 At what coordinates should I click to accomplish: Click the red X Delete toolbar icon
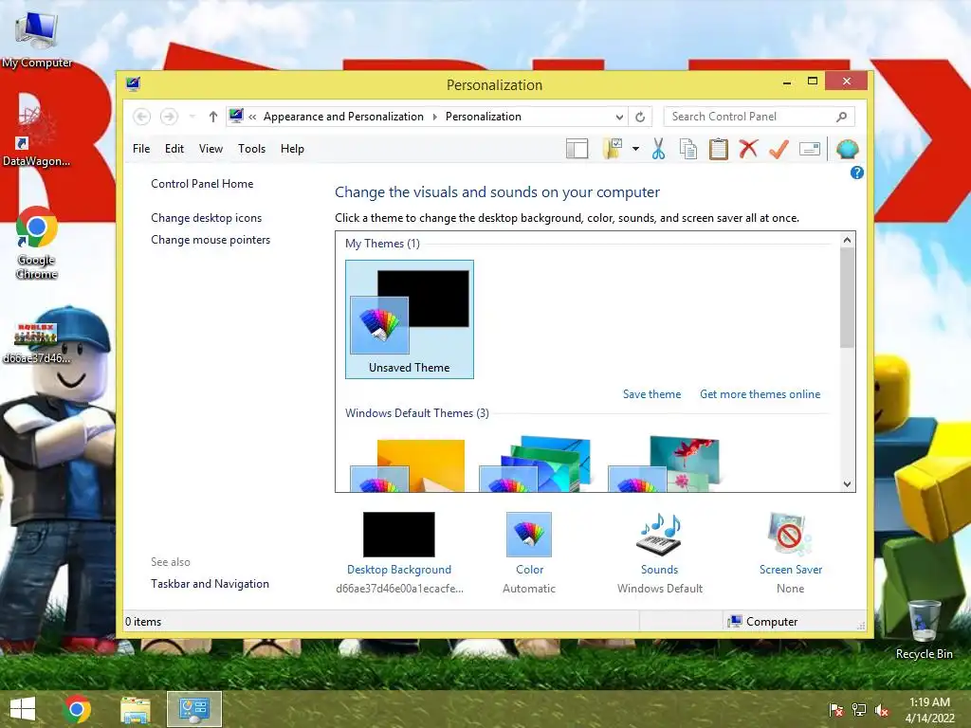tap(749, 149)
